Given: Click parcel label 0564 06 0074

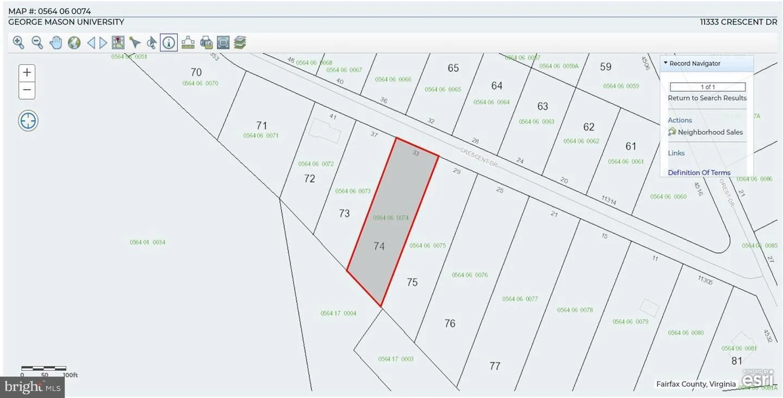Looking at the screenshot, I should point(390,218).
